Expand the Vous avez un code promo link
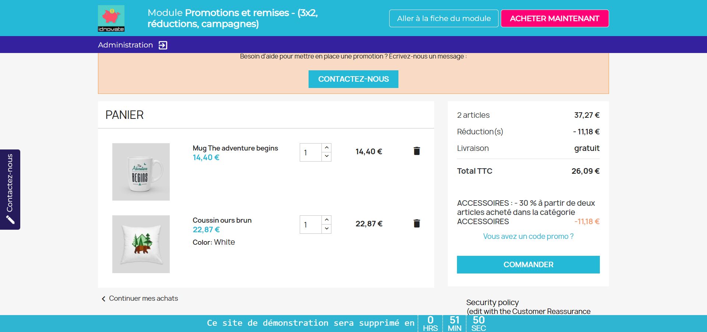The image size is (707, 332). [528, 236]
